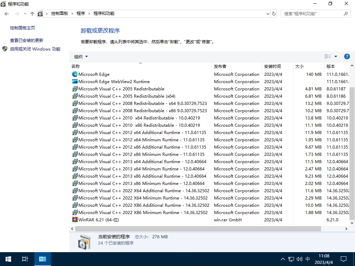
Task: Click the 控制面板主页 link
Action: click(23, 28)
